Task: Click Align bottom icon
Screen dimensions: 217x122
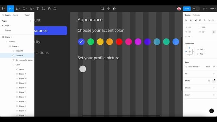Action: 209,20
